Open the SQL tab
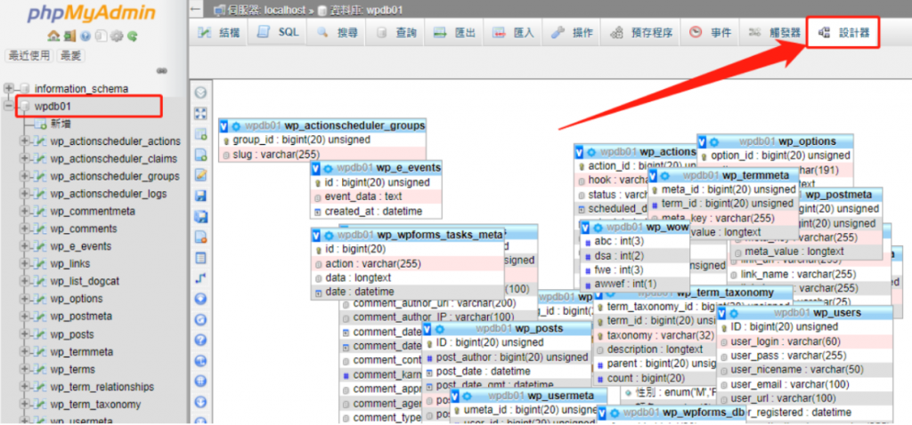Viewport: 912px width, 425px height. tap(278, 33)
